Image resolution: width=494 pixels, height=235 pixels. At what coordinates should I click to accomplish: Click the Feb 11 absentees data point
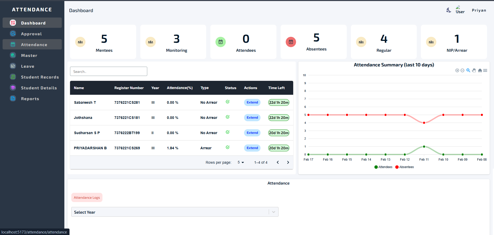coord(424,123)
